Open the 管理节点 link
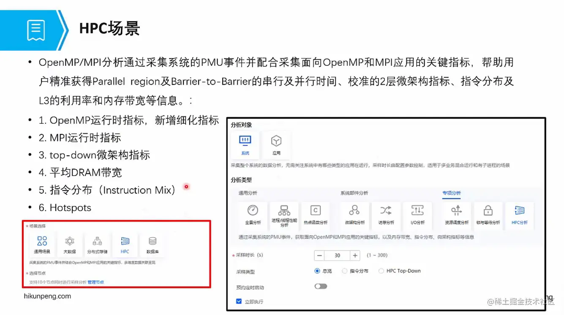 click(x=95, y=282)
